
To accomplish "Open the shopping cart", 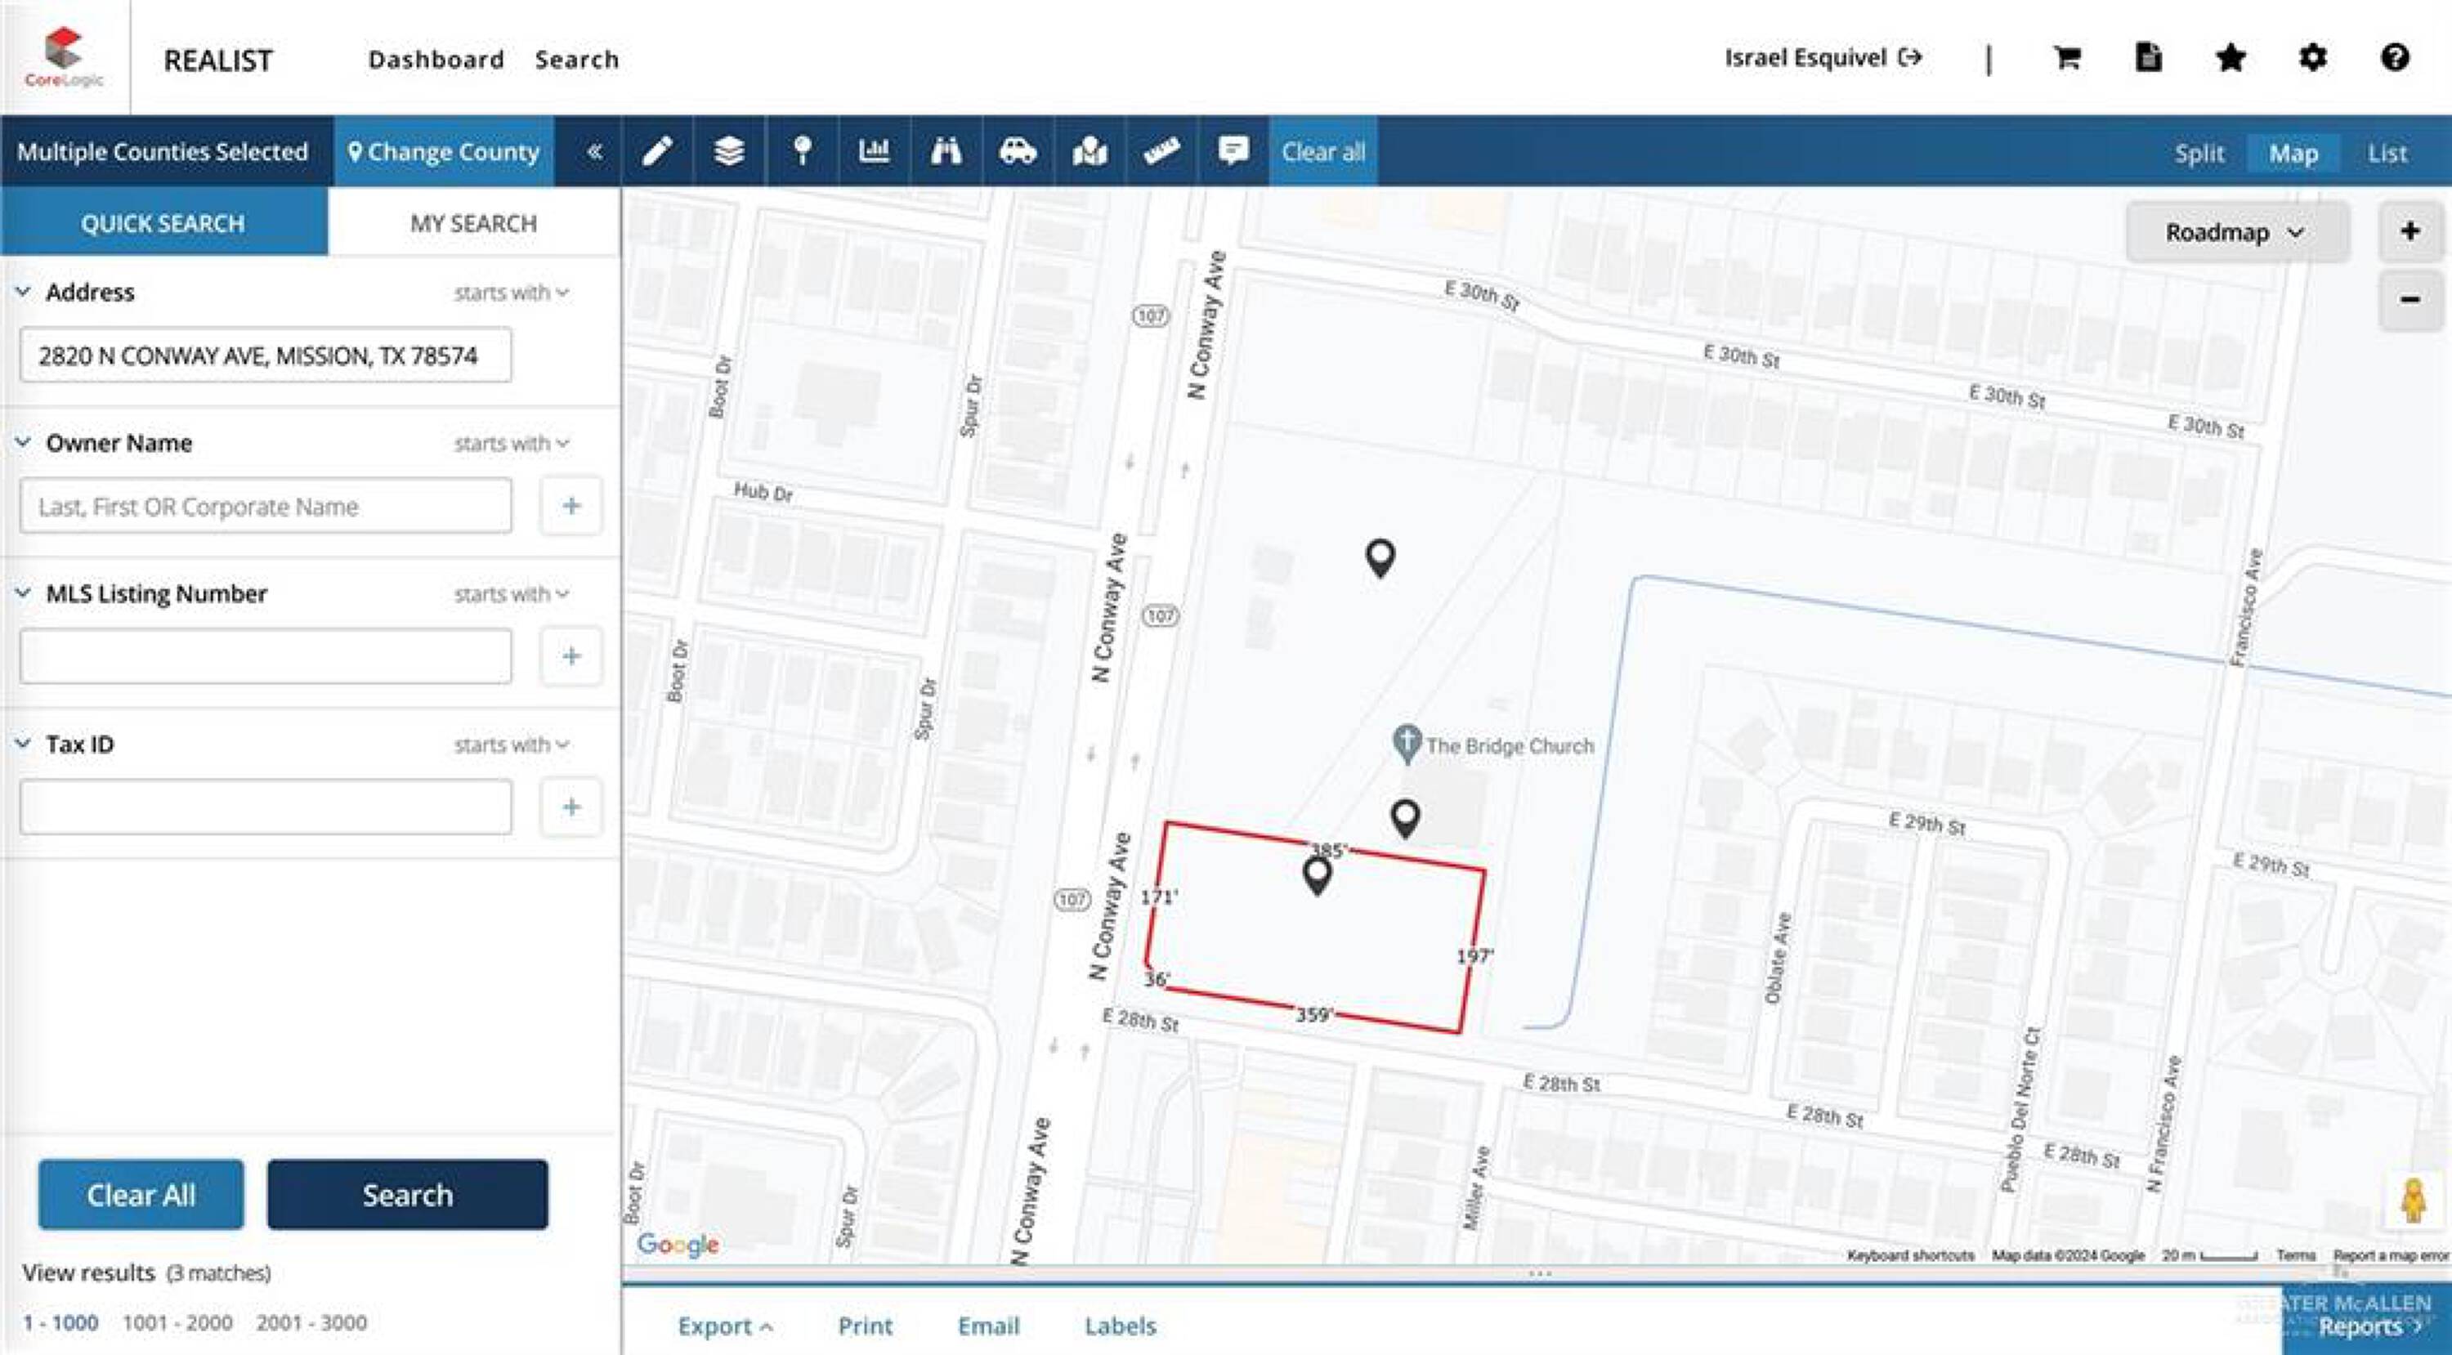I will [x=2066, y=59].
